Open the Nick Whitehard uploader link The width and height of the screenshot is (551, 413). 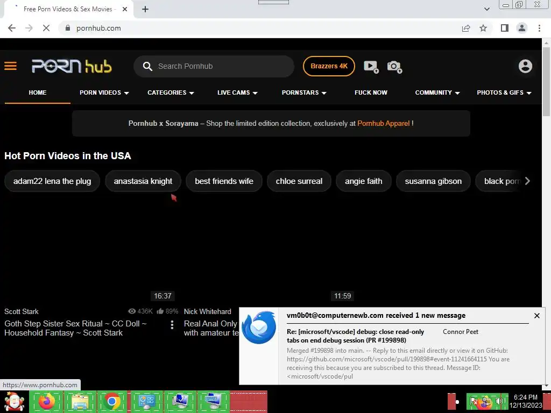[x=208, y=311]
